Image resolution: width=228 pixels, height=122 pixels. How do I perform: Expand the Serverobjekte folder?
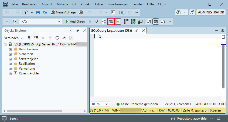pyautogui.click(x=10, y=59)
